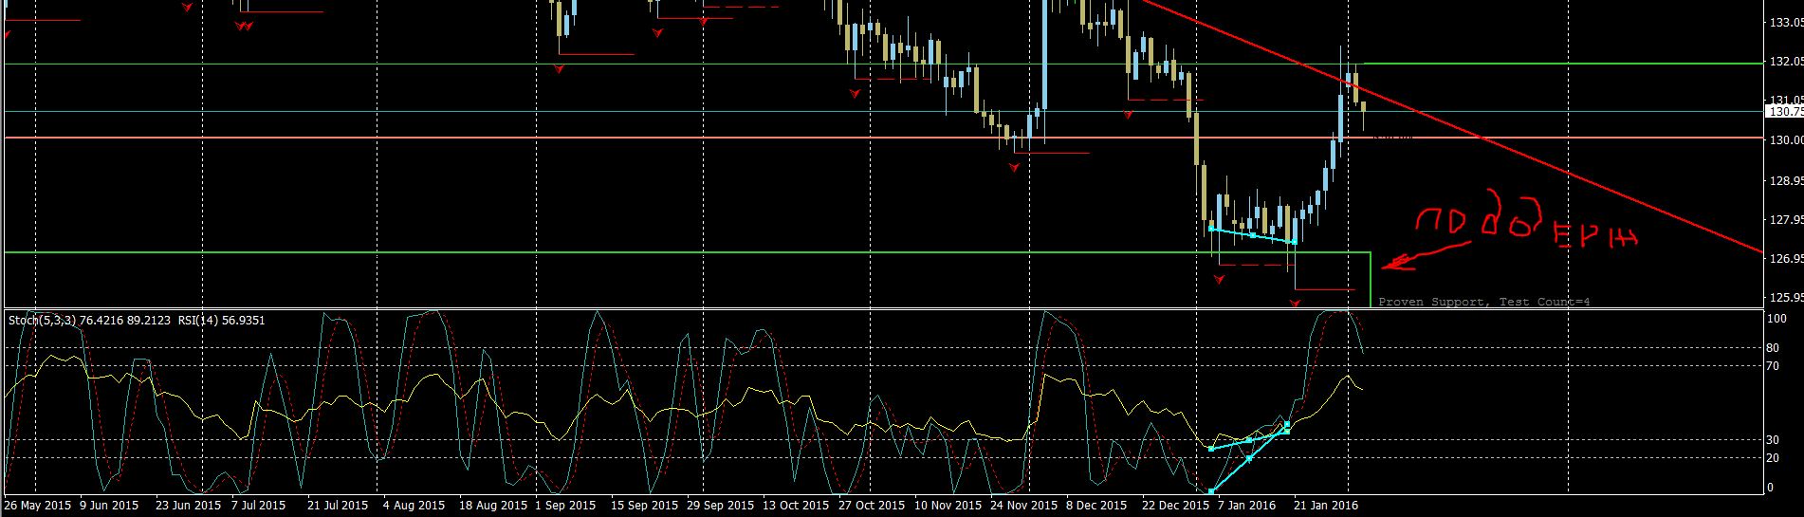The width and height of the screenshot is (1804, 517).
Task: Click the 8 Dec 2015 date label
Action: tap(1096, 506)
